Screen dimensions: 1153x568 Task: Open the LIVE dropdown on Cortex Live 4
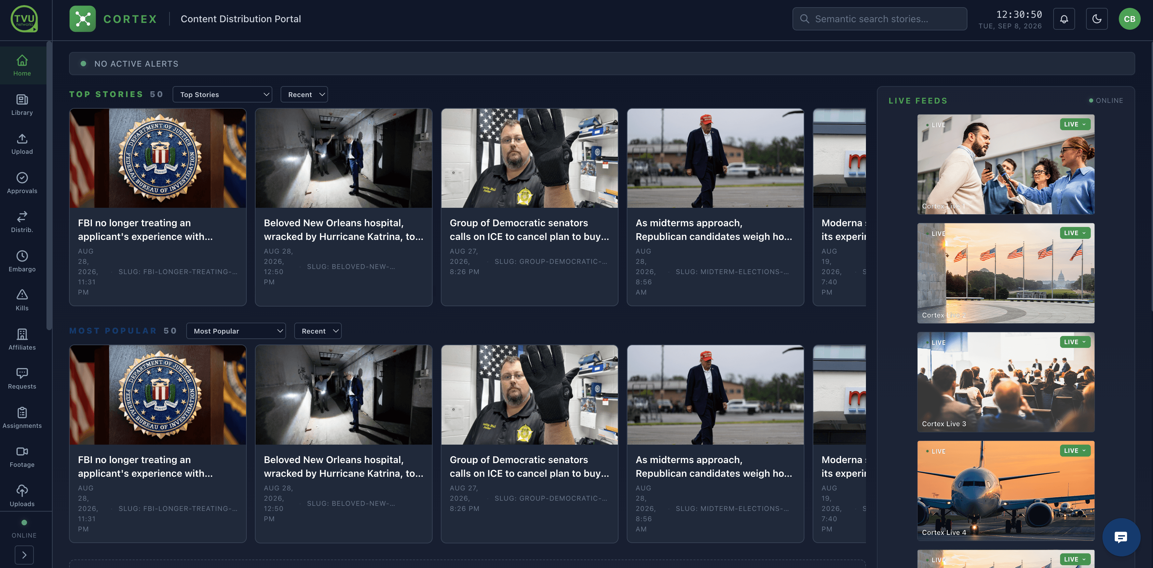[1075, 451]
